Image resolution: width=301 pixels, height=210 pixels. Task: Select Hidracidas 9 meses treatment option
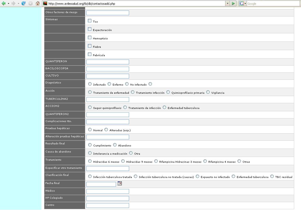(123, 161)
